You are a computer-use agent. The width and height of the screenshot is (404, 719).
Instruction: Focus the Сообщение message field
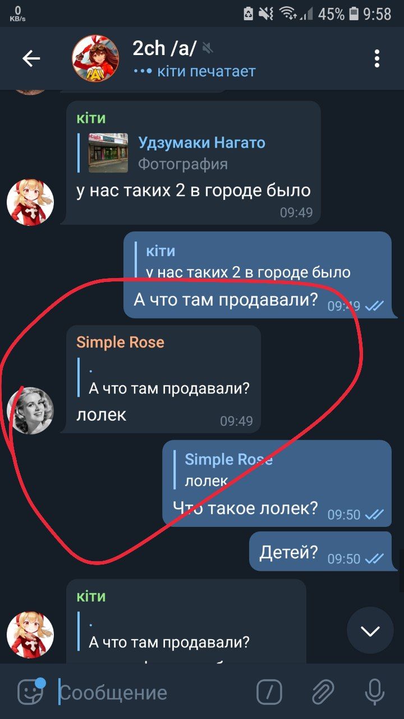(151, 693)
